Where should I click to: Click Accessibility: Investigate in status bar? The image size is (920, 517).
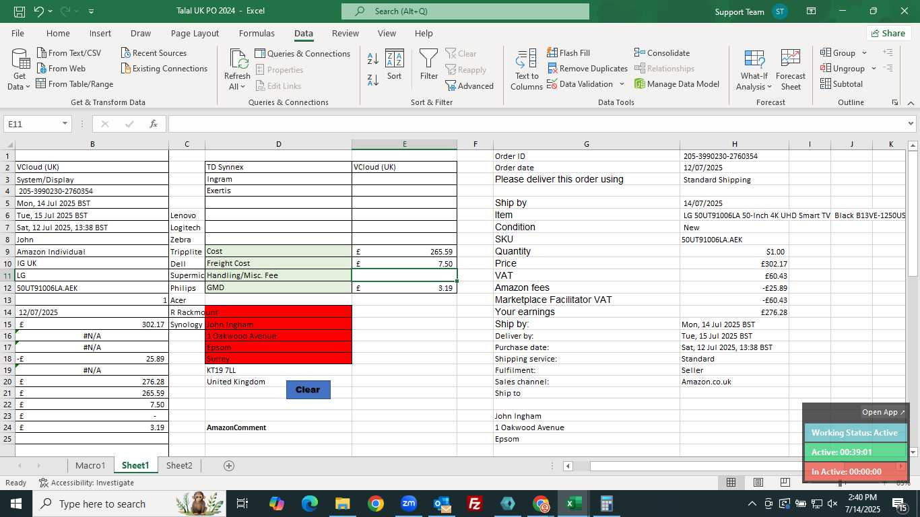pyautogui.click(x=86, y=483)
